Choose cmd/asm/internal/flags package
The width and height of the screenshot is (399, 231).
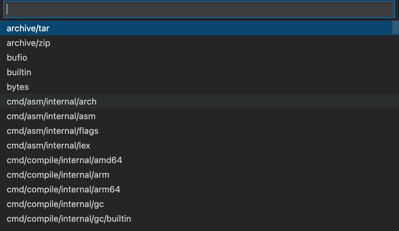click(199, 131)
